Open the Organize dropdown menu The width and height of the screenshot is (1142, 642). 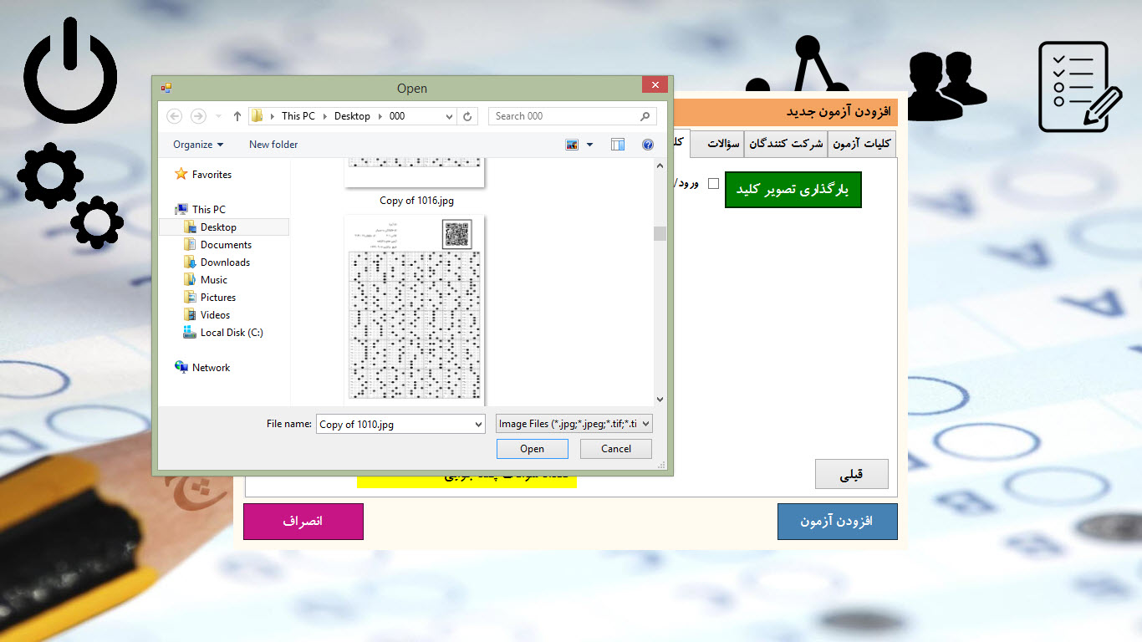tap(198, 145)
